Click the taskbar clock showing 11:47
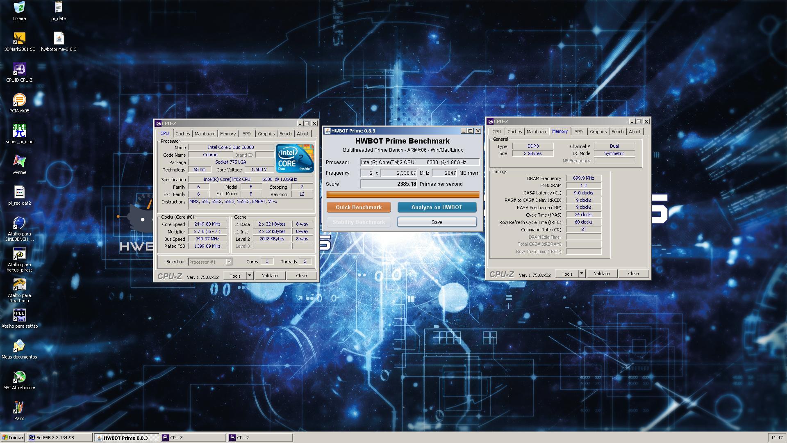Screen dimensions: 787x443 (x=776, y=438)
